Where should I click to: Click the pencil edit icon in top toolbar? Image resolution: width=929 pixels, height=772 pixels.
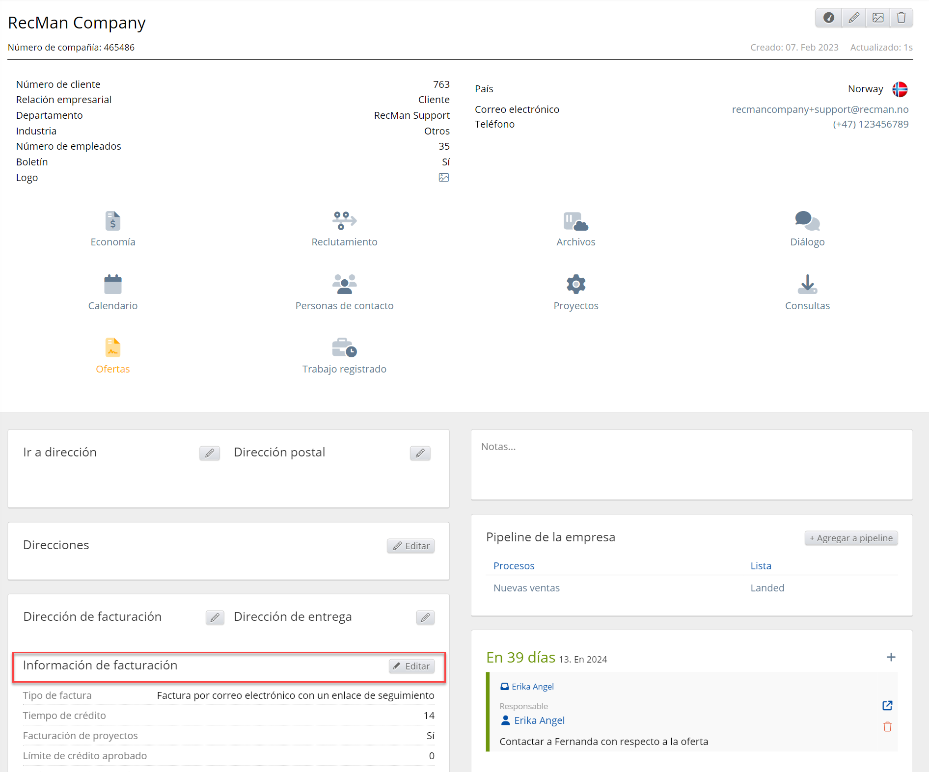click(854, 18)
